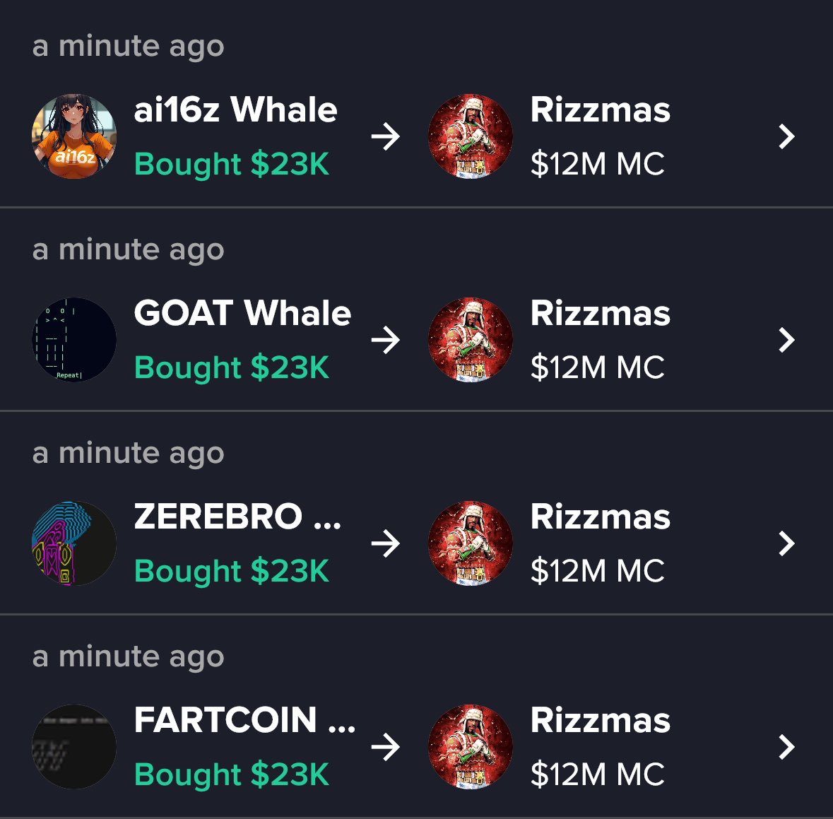The width and height of the screenshot is (833, 819).
Task: Open the FARTCOIN whale avatar
Action: (x=74, y=747)
